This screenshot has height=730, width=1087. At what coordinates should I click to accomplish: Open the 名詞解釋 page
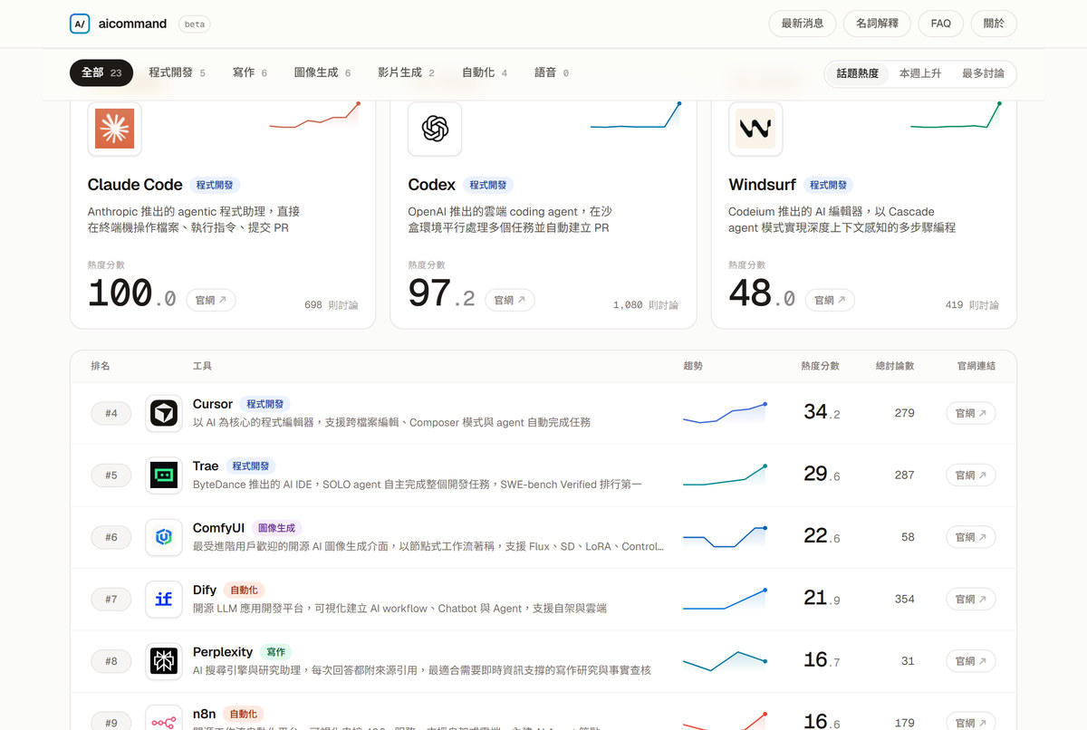click(877, 24)
